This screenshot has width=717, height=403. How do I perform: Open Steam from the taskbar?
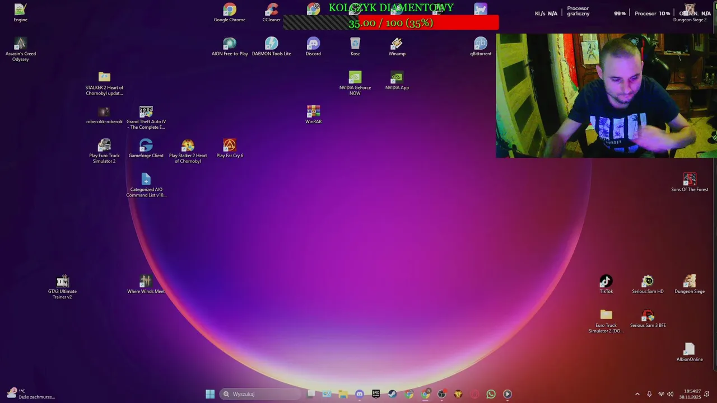point(392,394)
